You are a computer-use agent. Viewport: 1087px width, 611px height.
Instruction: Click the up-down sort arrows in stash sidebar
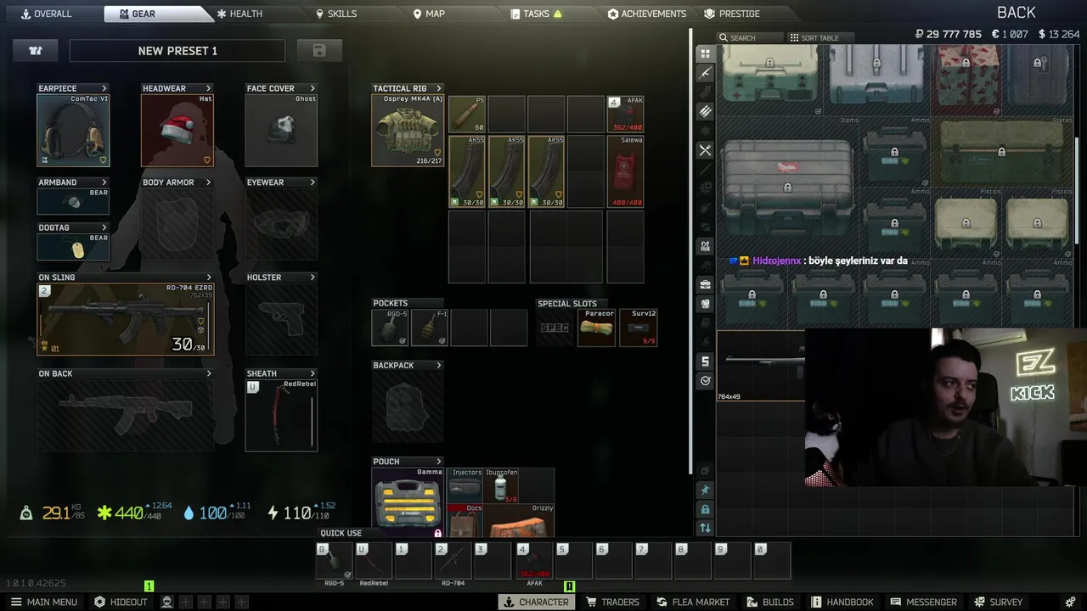point(705,528)
